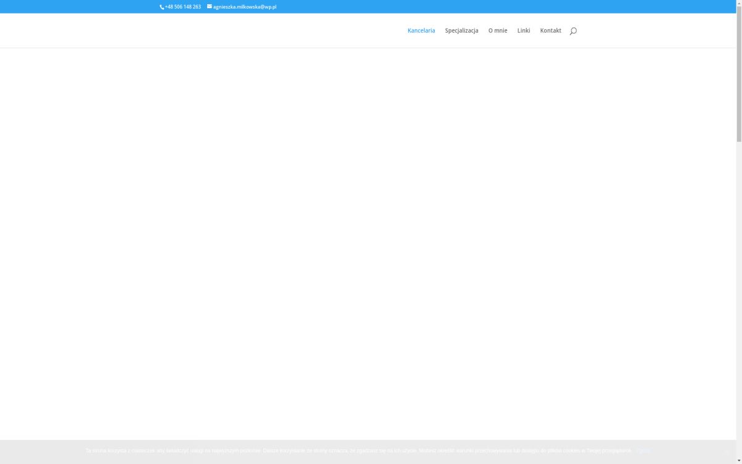Open the Specjalizacja menu item
Screen dimensions: 742x464
461,30
